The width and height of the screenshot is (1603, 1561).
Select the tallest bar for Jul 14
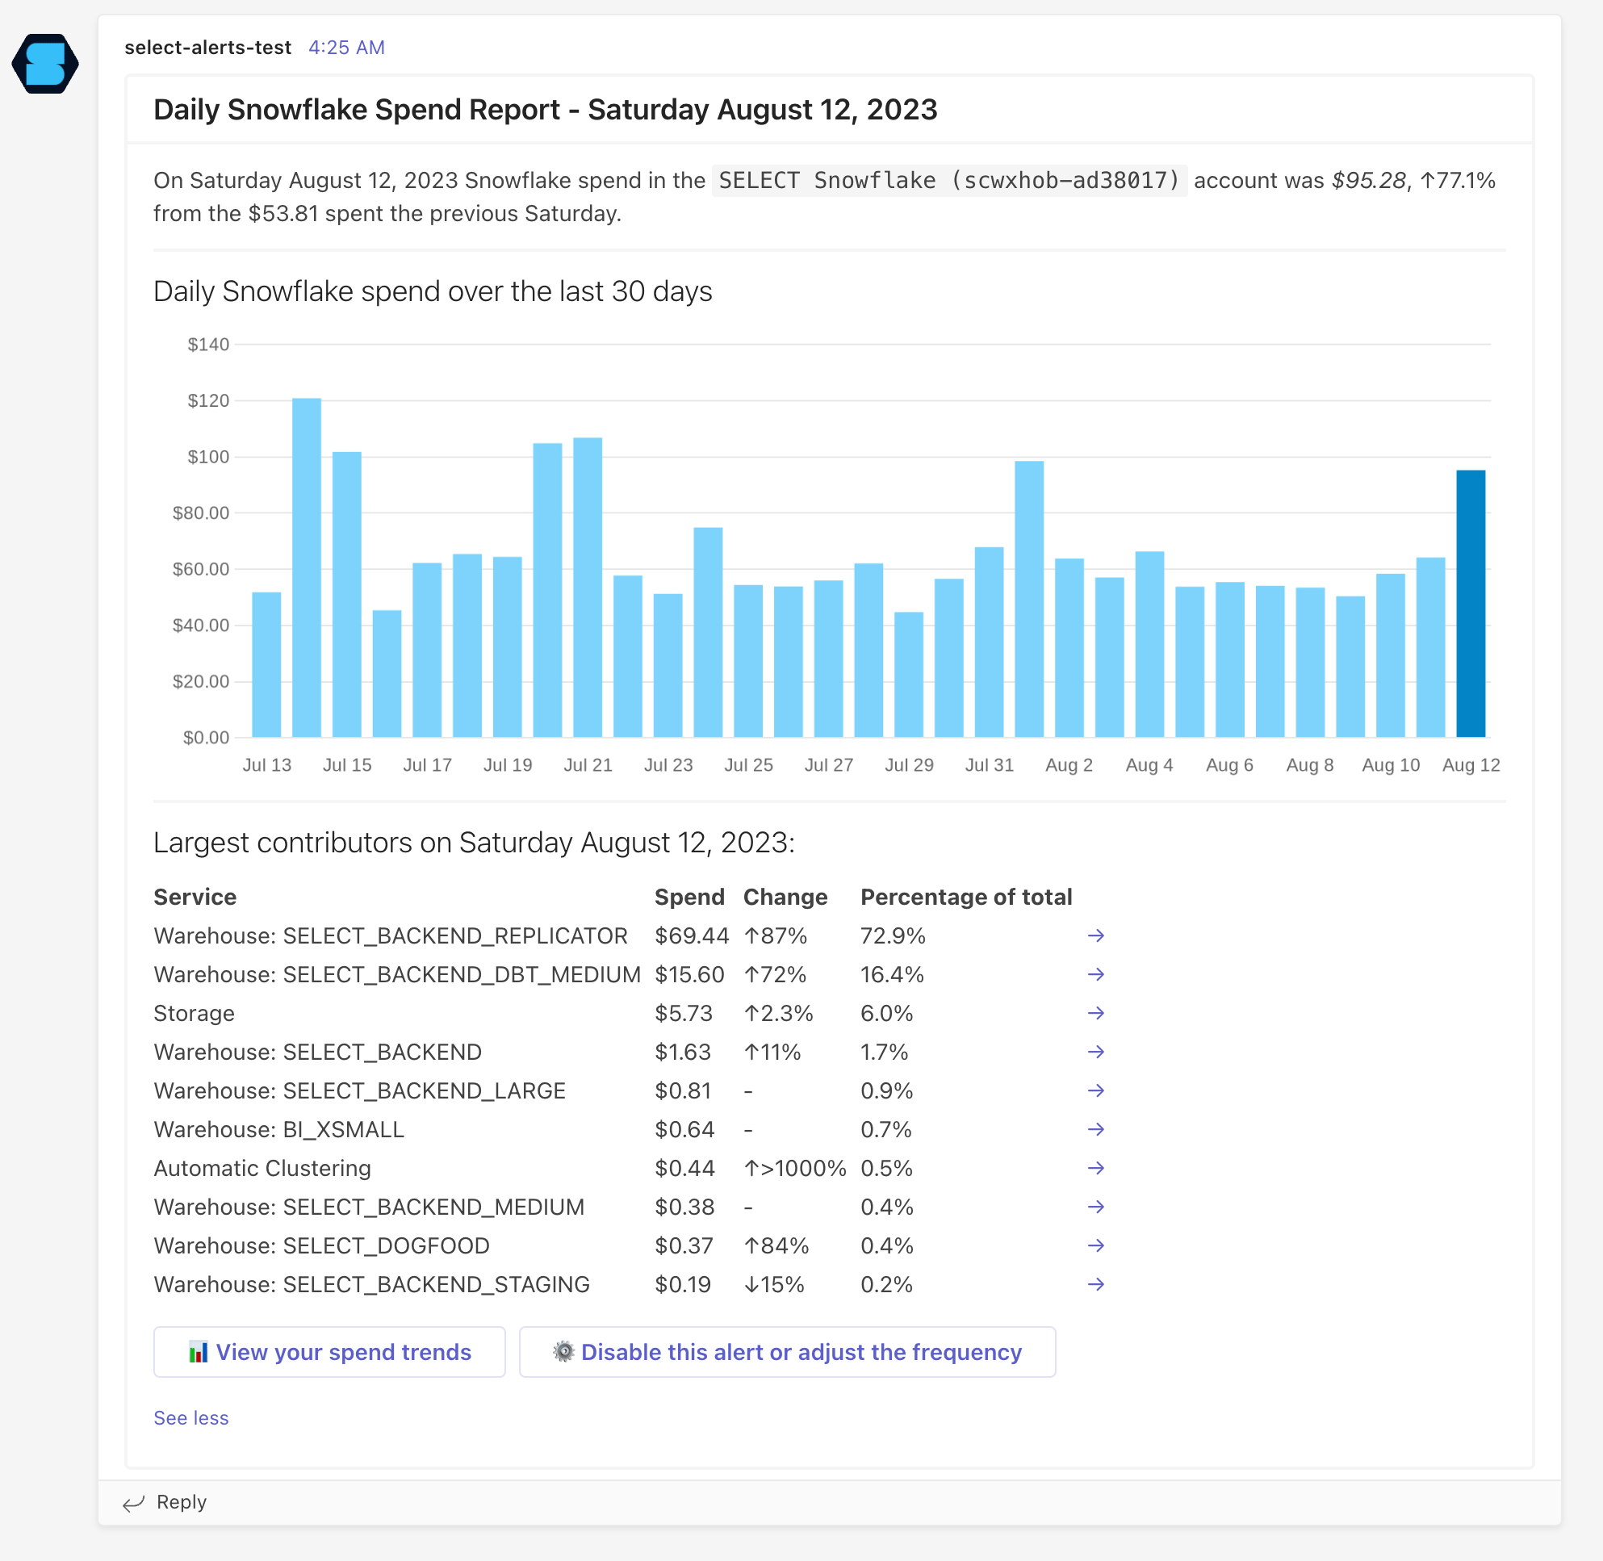[x=307, y=567]
